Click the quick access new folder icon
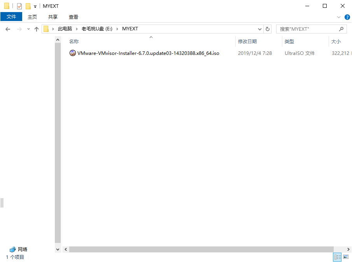 pyautogui.click(x=28, y=6)
